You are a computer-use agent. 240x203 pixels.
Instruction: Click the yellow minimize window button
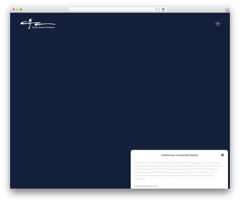point(17,9)
